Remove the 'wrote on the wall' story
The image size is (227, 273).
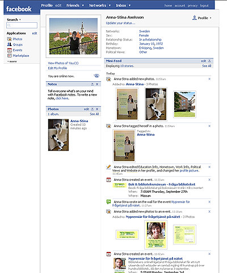(209, 202)
